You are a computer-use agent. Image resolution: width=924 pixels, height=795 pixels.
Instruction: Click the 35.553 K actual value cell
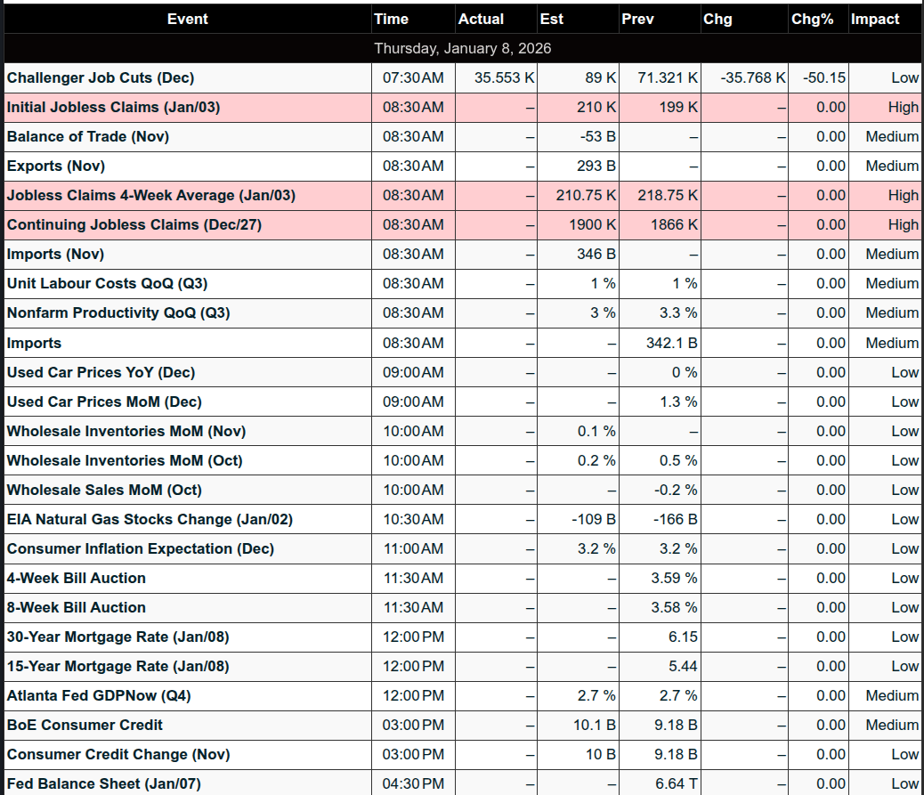coord(504,78)
